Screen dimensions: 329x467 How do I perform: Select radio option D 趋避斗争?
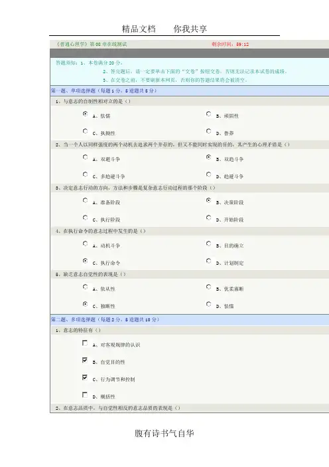tap(209, 174)
